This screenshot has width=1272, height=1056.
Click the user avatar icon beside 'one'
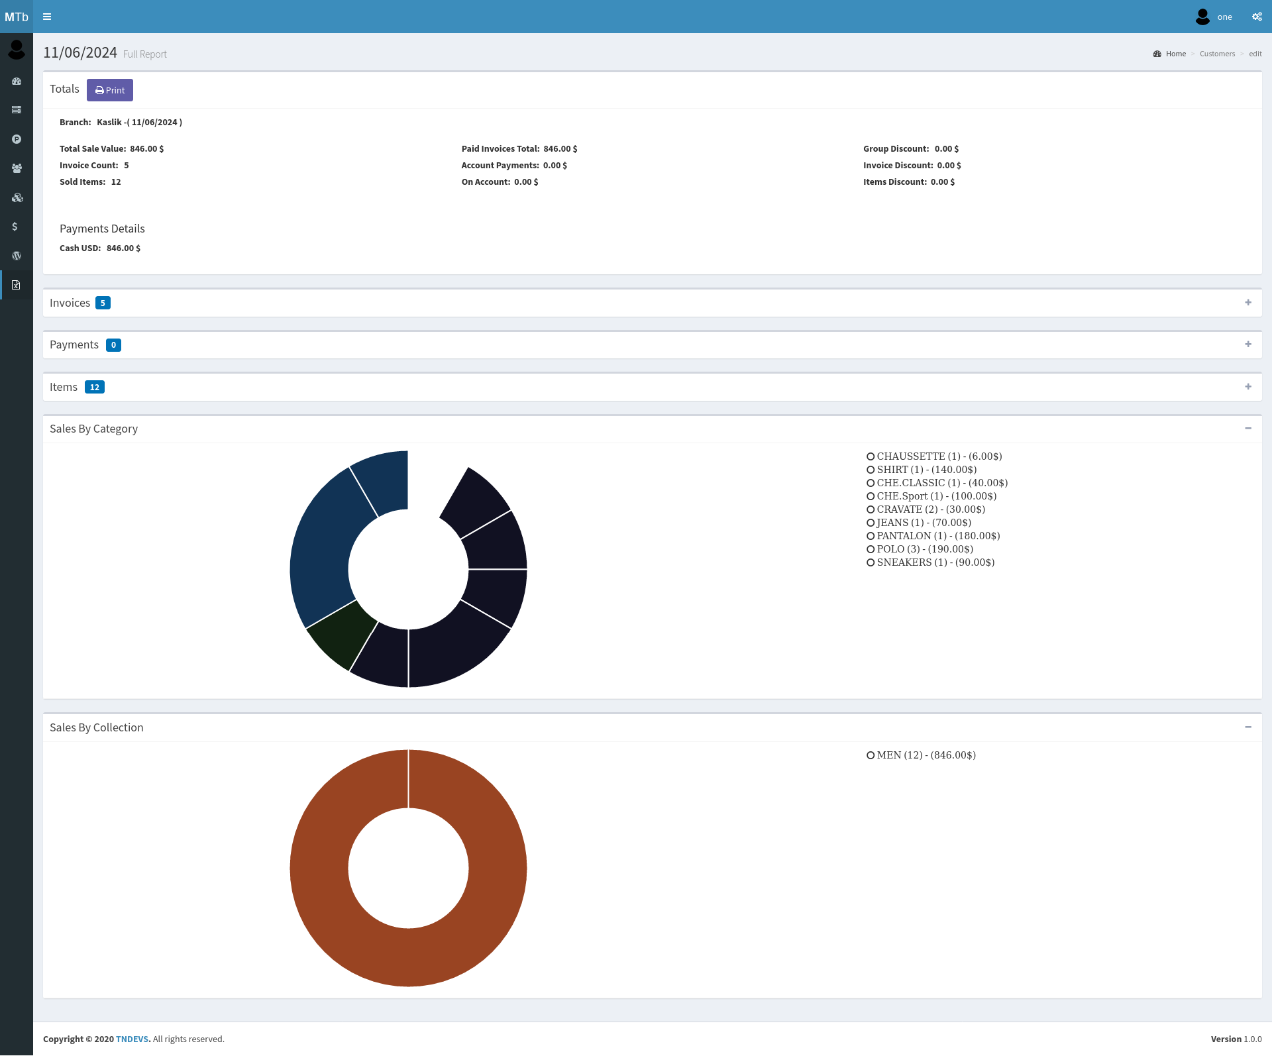[x=1202, y=17]
